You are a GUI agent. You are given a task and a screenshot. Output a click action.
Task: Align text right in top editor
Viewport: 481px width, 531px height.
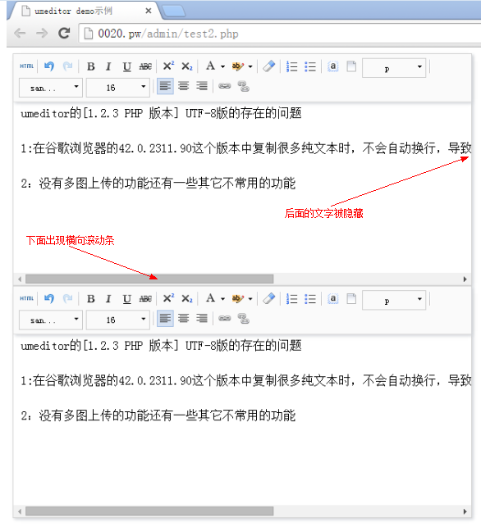(202, 86)
